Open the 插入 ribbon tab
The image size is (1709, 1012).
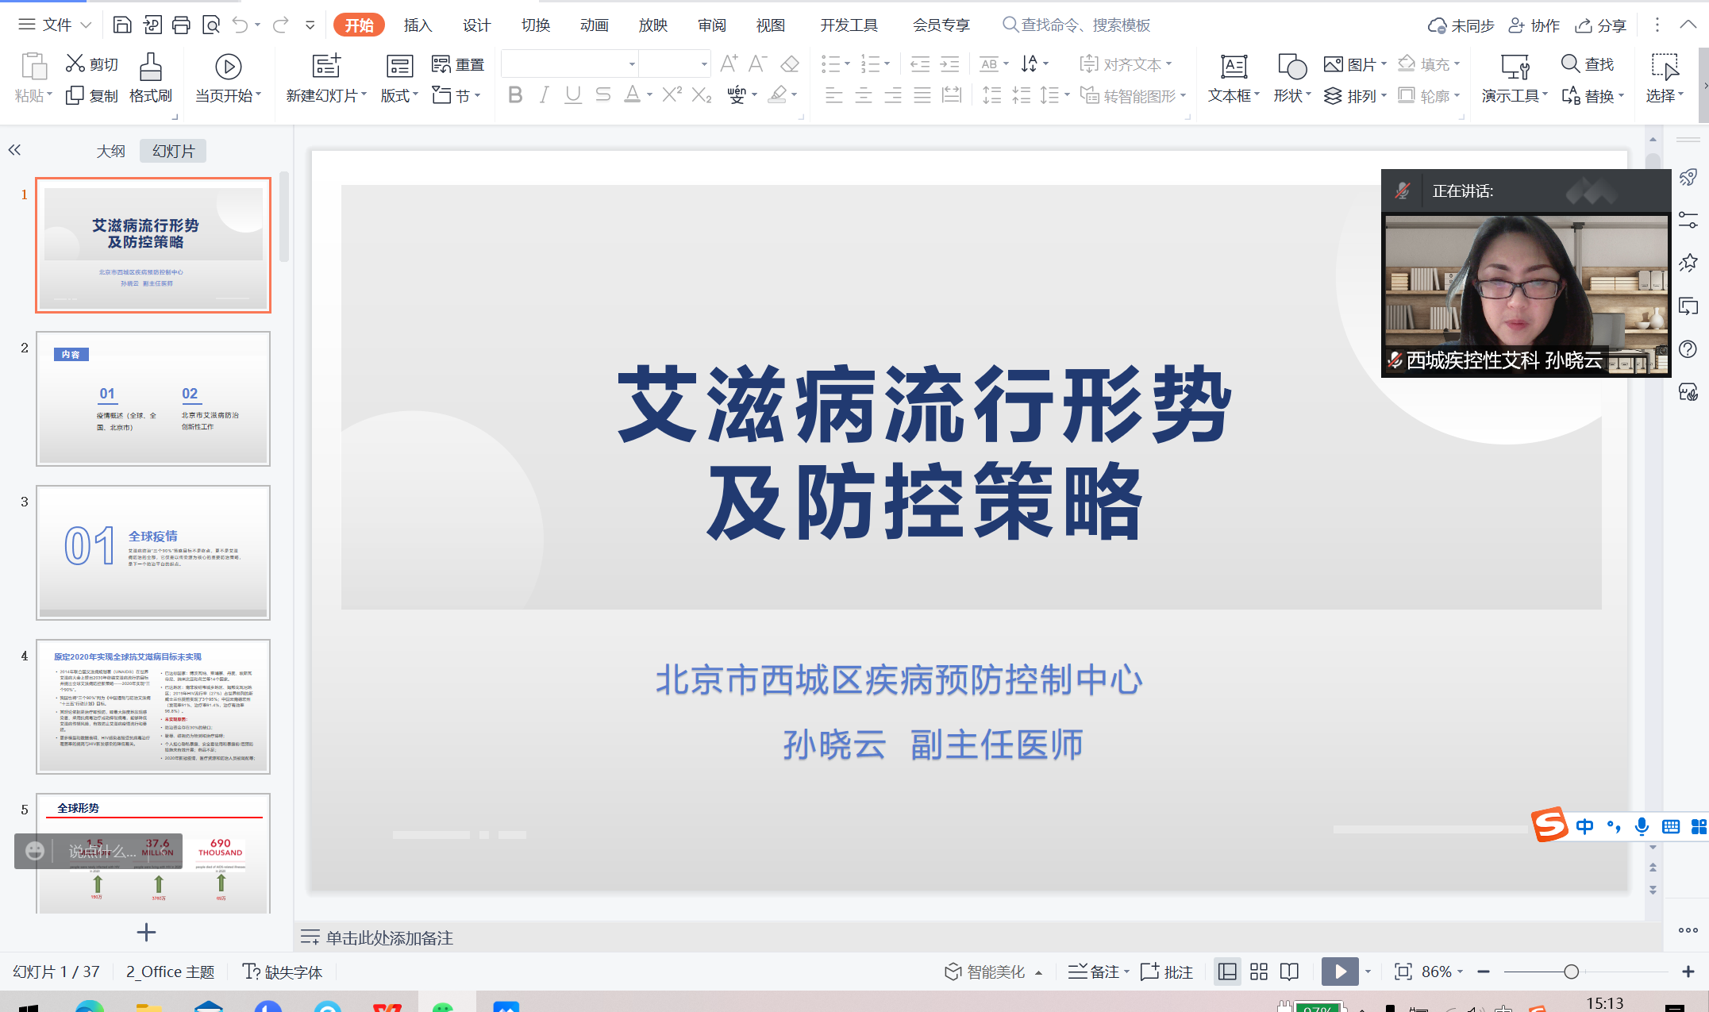point(418,25)
